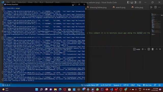Image resolution: width=163 pixels, height=92 pixels.
Task: Open terminal launch profile dropdown arrow
Action: tap(145, 49)
